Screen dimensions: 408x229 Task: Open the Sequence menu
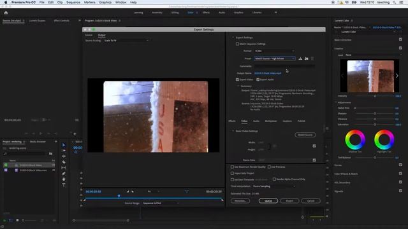(73, 3)
